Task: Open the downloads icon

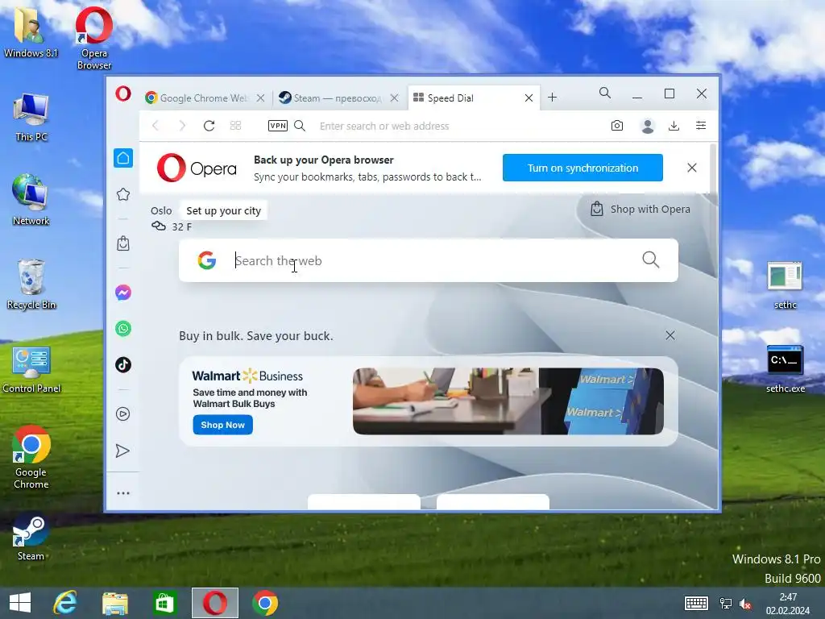Action: pyautogui.click(x=674, y=125)
